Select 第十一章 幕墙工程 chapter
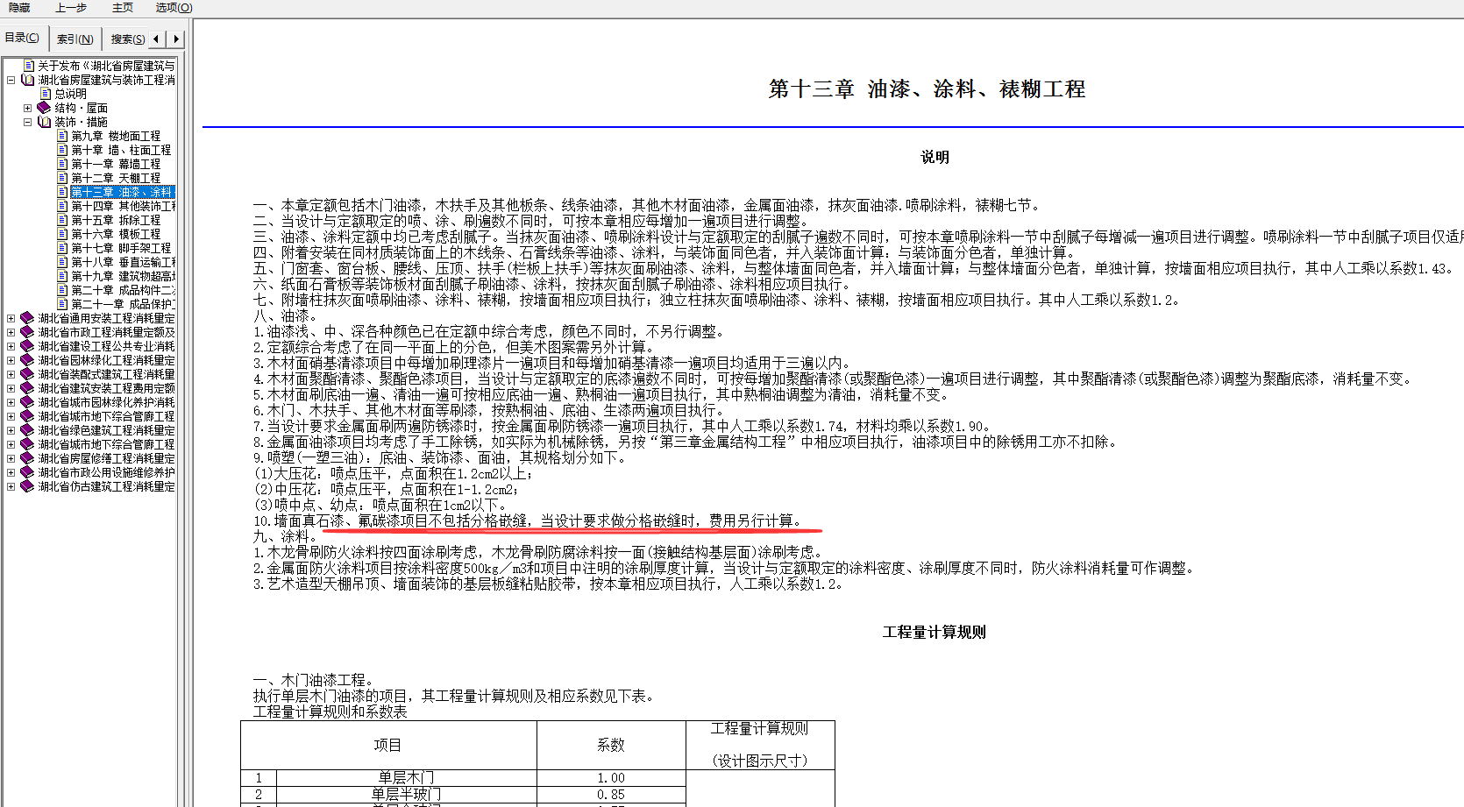 (x=116, y=164)
